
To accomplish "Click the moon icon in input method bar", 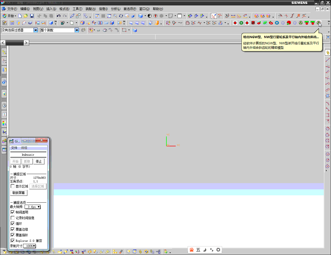I will (x=205, y=250).
